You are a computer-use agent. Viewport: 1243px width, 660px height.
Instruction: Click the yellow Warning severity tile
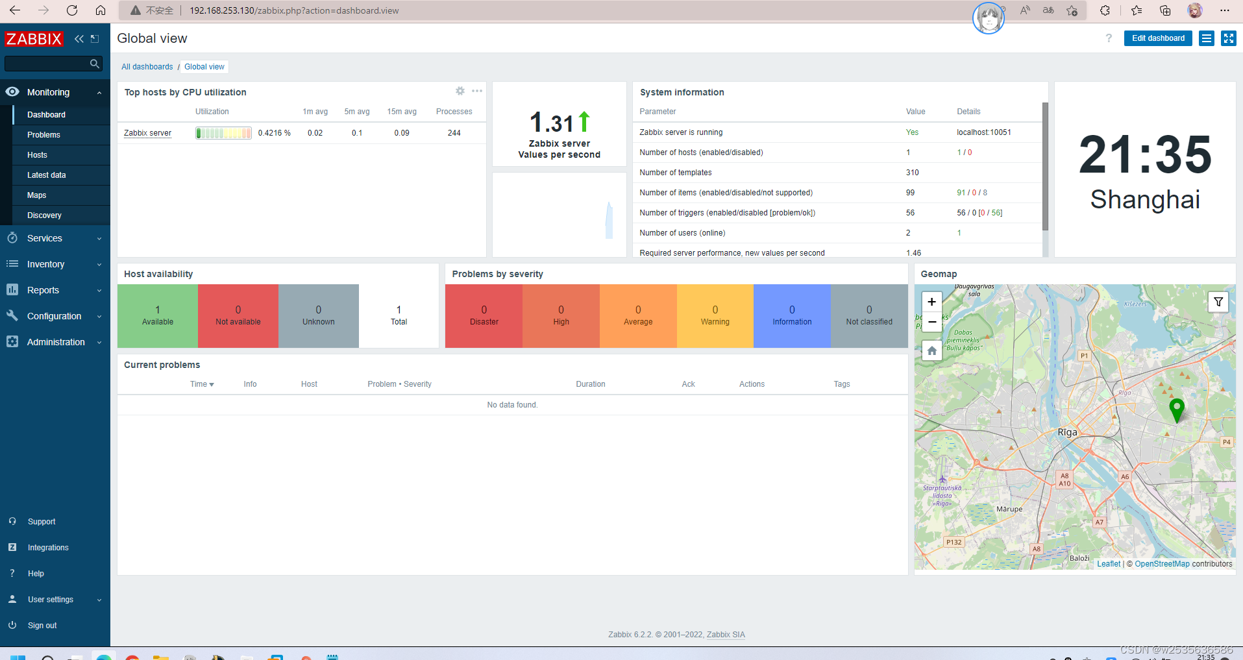(x=715, y=316)
